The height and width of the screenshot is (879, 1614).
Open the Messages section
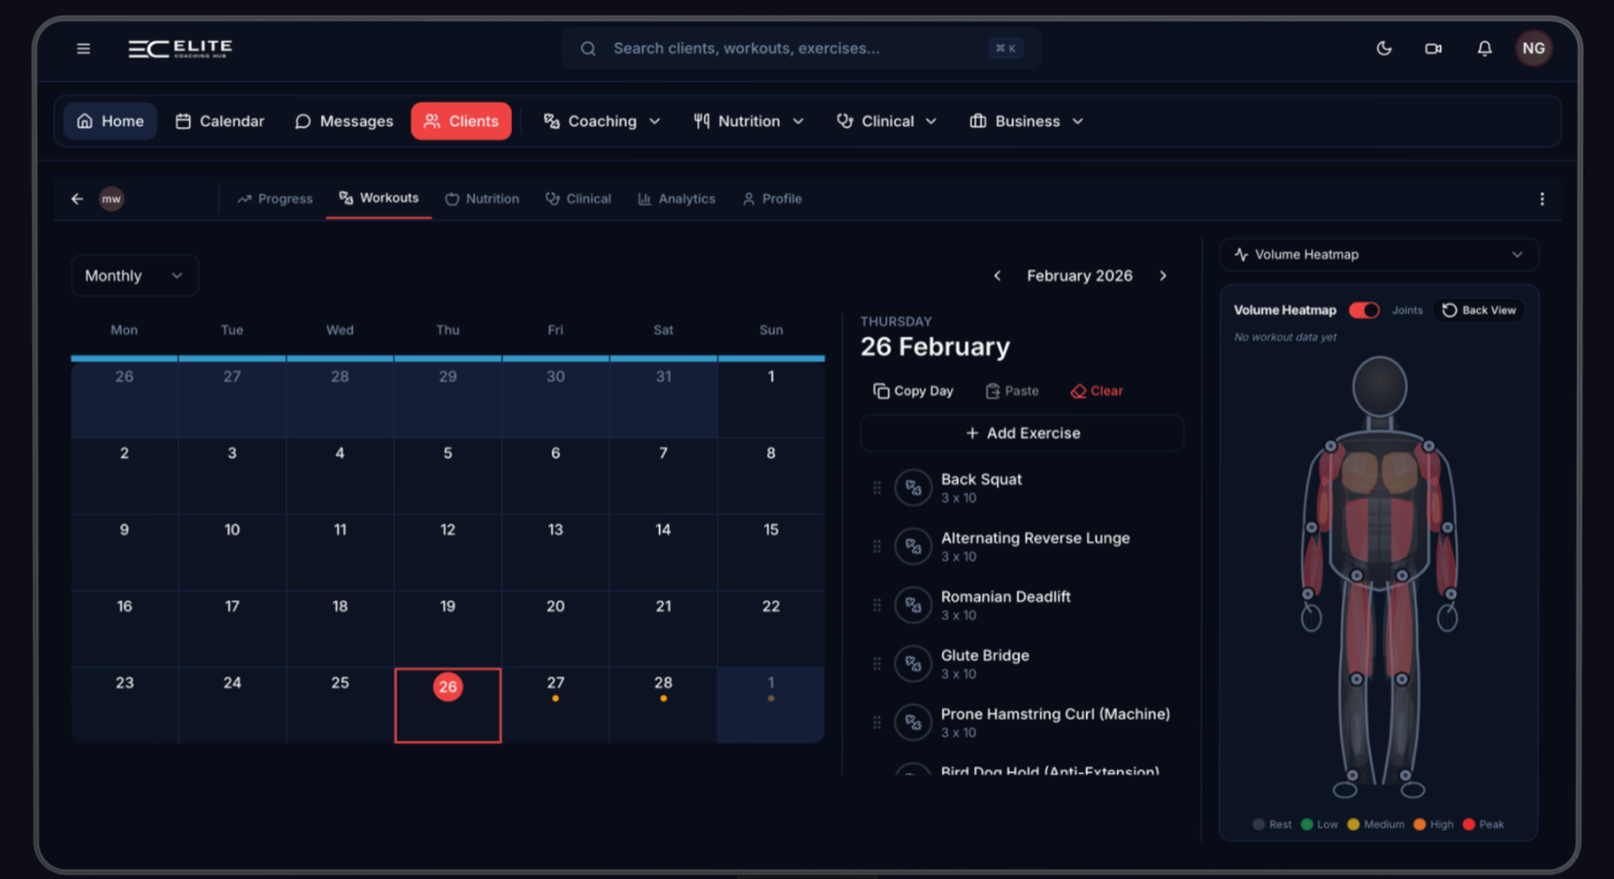click(344, 121)
